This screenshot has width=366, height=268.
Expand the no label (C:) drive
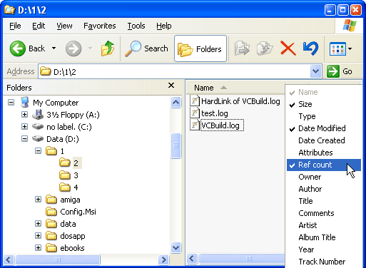tap(24, 127)
